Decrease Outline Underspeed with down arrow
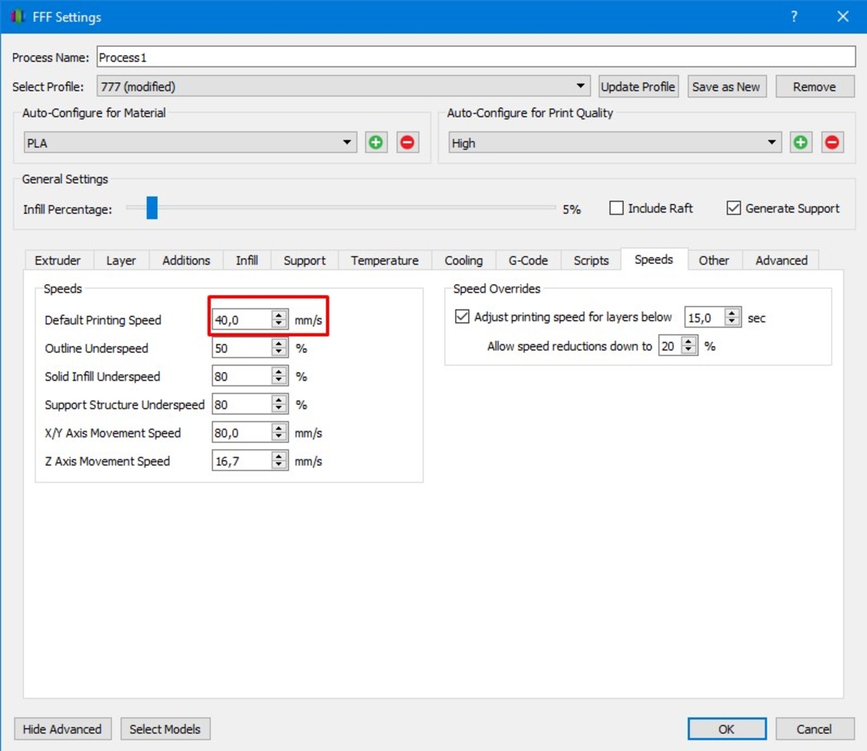The width and height of the screenshot is (867, 751). click(279, 353)
